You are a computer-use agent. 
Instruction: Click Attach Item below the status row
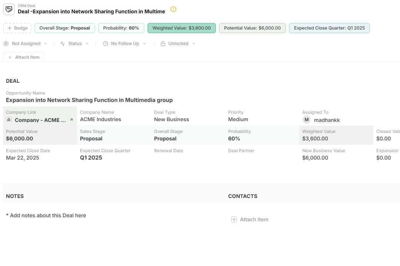pos(24,57)
